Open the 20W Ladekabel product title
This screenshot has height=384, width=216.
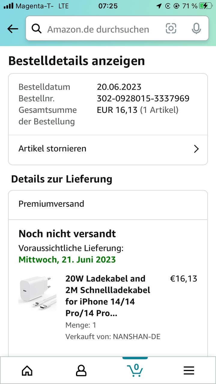pyautogui.click(x=108, y=296)
